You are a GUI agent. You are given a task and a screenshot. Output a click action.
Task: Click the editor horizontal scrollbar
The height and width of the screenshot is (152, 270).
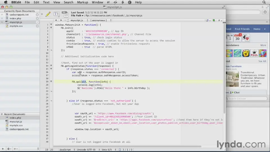pos(127,146)
